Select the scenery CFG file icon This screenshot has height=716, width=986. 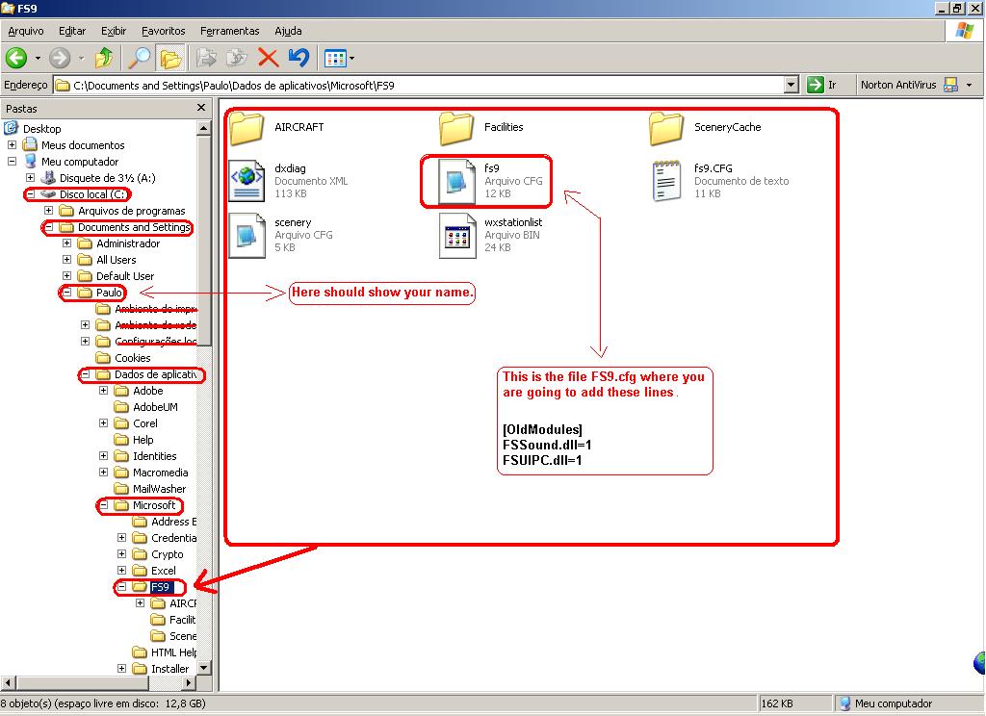[246, 235]
